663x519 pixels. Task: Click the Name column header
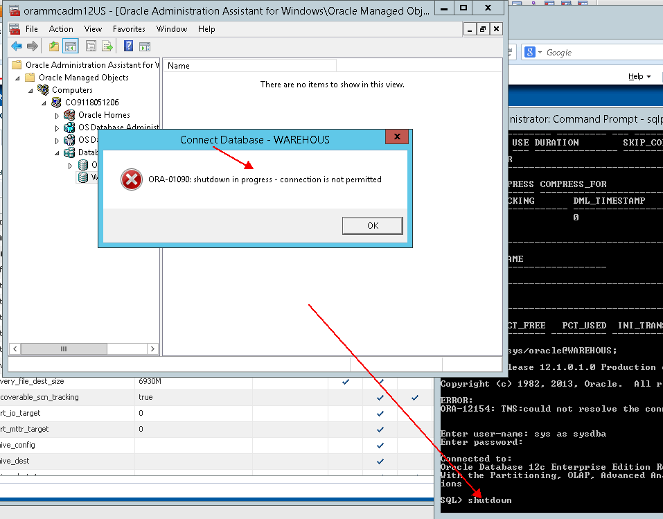pyautogui.click(x=250, y=66)
